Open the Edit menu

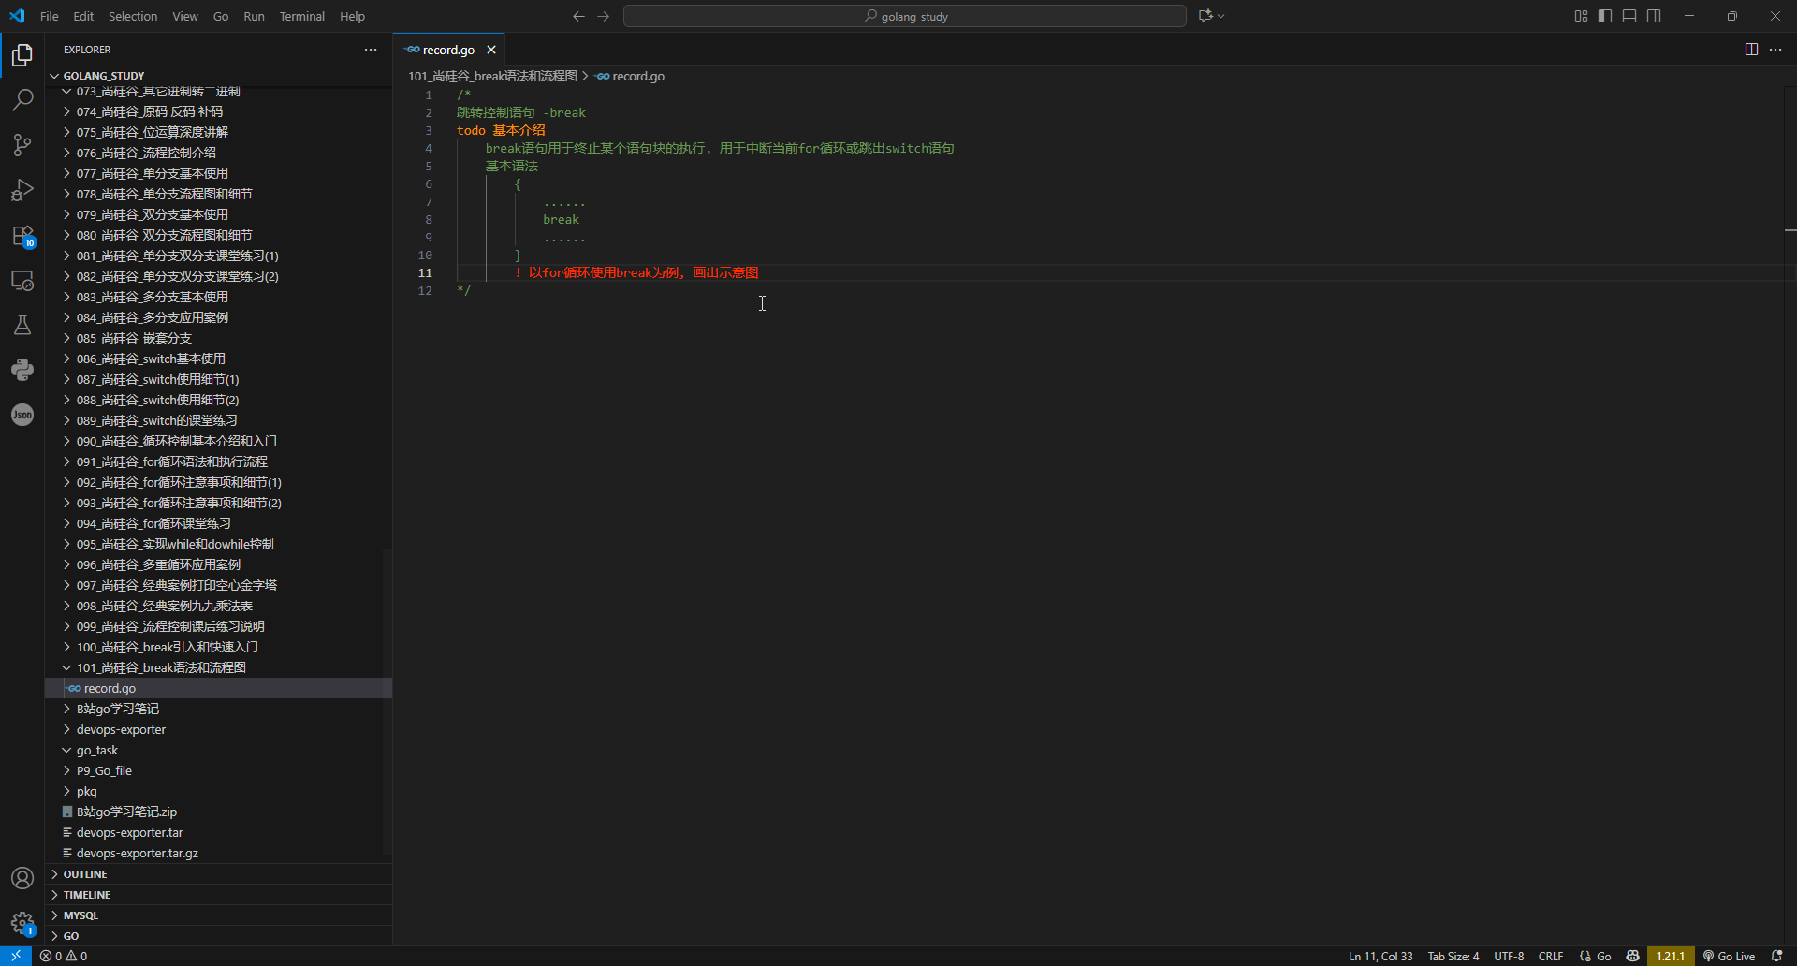[83, 16]
